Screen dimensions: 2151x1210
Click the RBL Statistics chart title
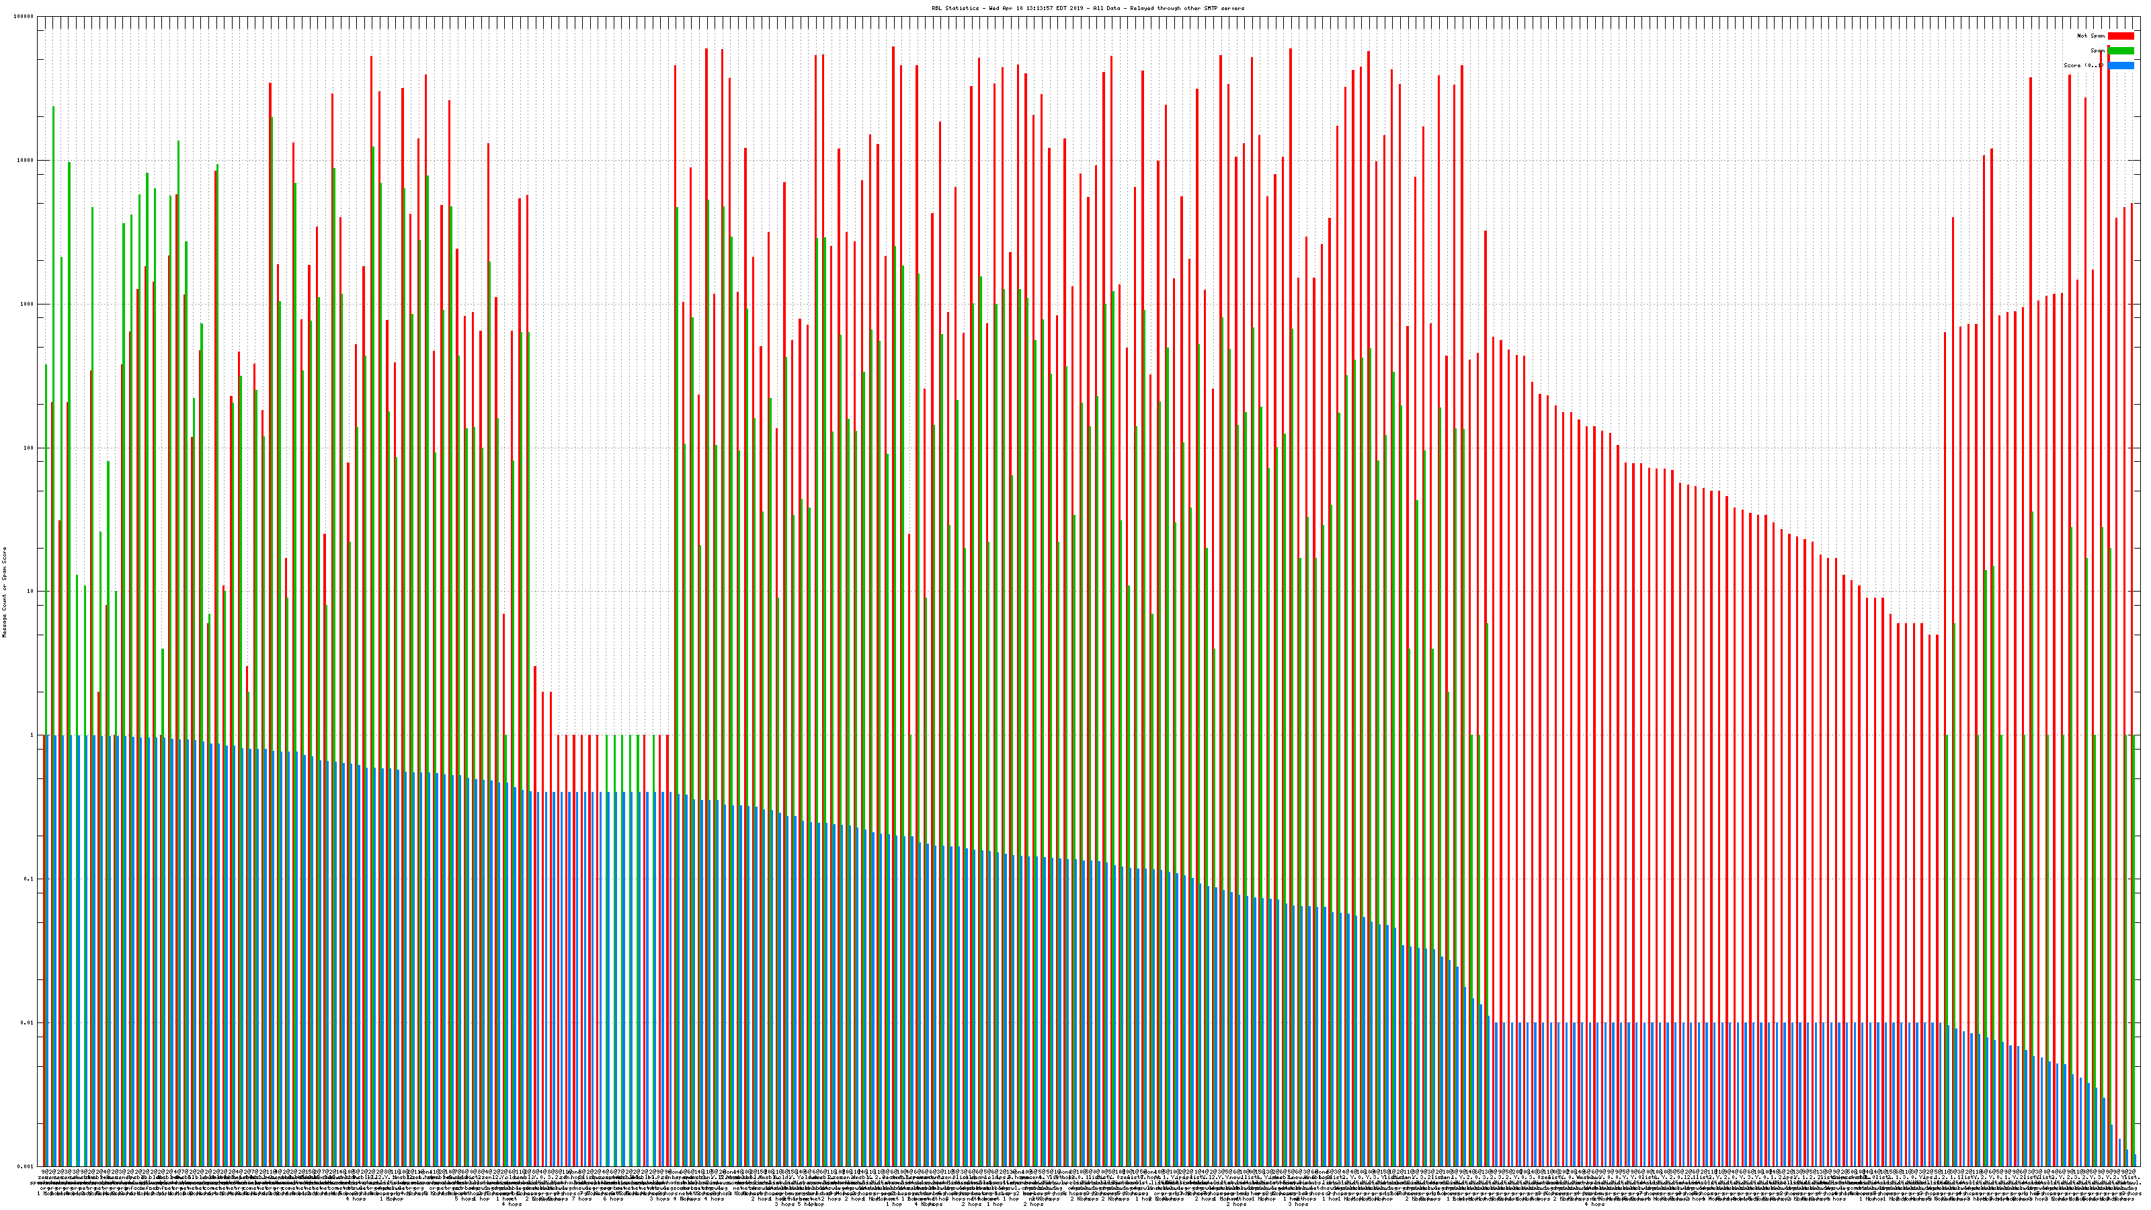coord(1087,8)
